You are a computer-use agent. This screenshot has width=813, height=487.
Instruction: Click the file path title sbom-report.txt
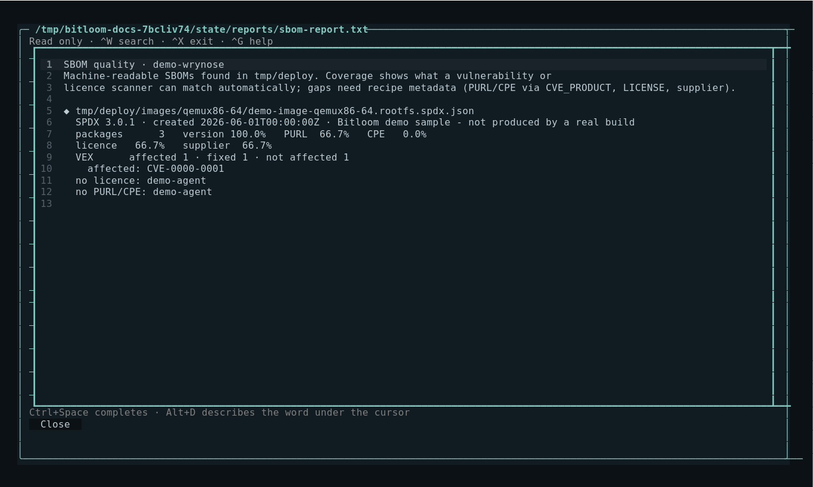point(202,29)
